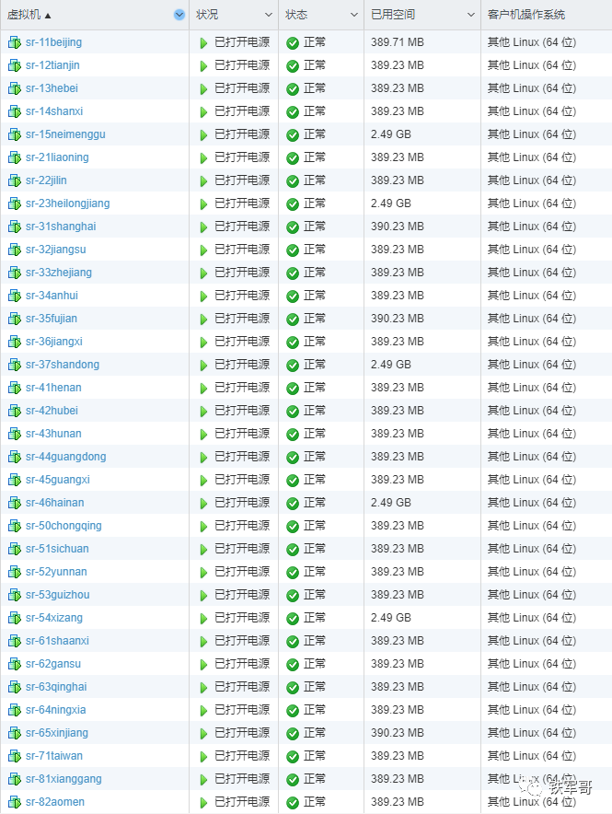Open the sr-11beijing virtual machine link
The height and width of the screenshot is (814, 612).
pos(54,42)
